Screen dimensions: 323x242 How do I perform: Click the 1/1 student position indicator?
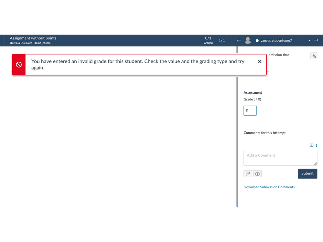222,40
